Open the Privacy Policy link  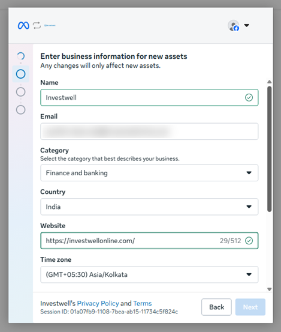(98, 303)
